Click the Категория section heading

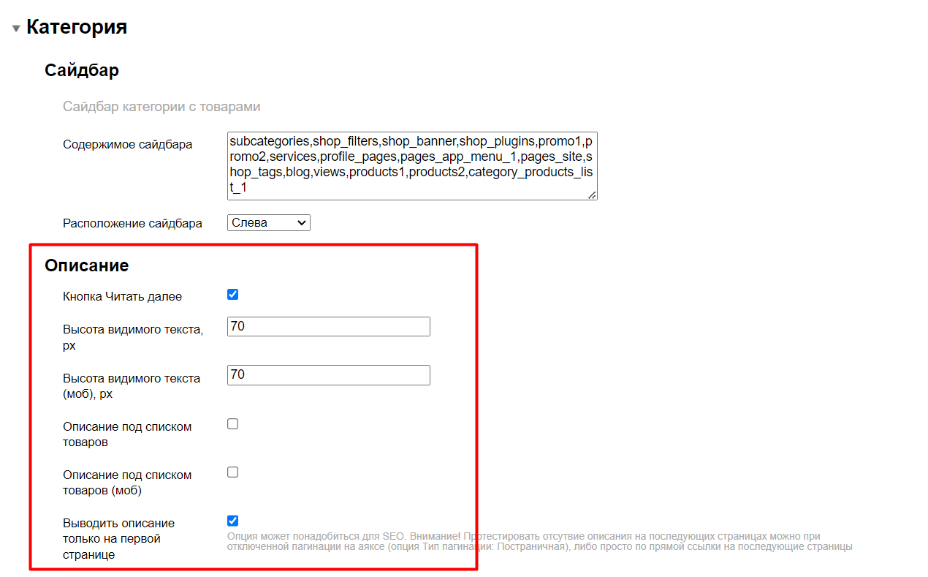click(77, 28)
